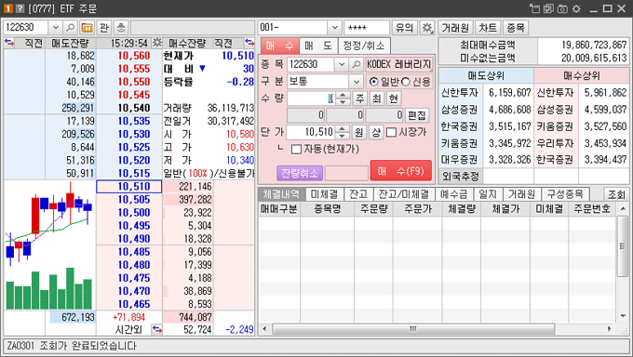Click the 원 price unit button

[x=358, y=132]
